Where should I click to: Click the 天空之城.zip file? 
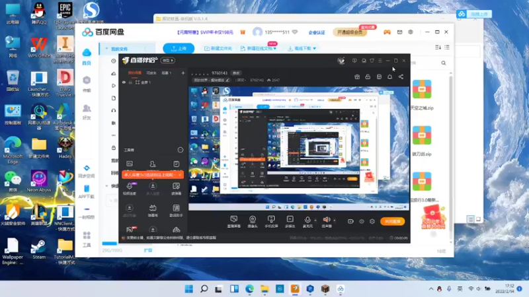coord(422,95)
